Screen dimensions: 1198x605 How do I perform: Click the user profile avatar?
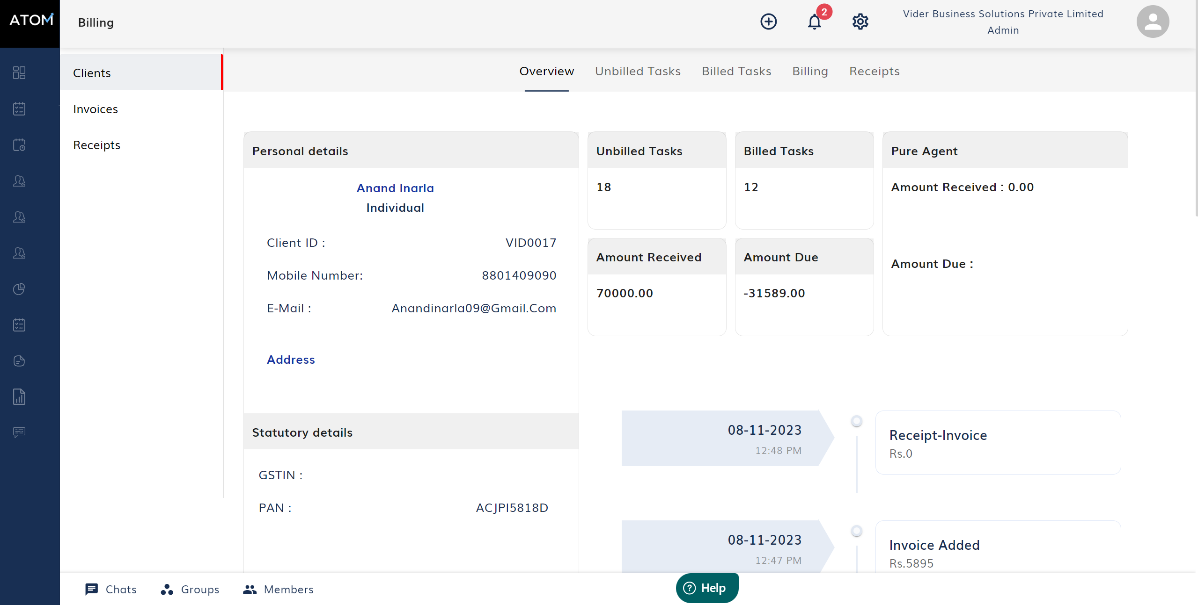click(1153, 22)
